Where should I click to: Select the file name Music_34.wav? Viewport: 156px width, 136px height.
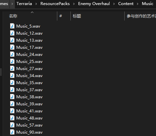[29, 76]
